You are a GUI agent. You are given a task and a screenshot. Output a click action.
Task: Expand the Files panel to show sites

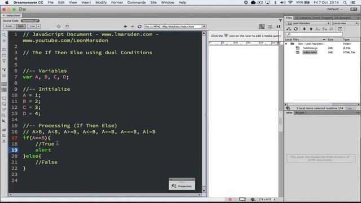(x=340, y=29)
